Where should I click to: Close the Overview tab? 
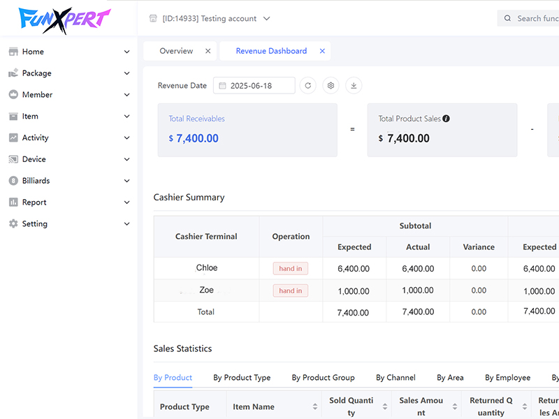coord(208,51)
